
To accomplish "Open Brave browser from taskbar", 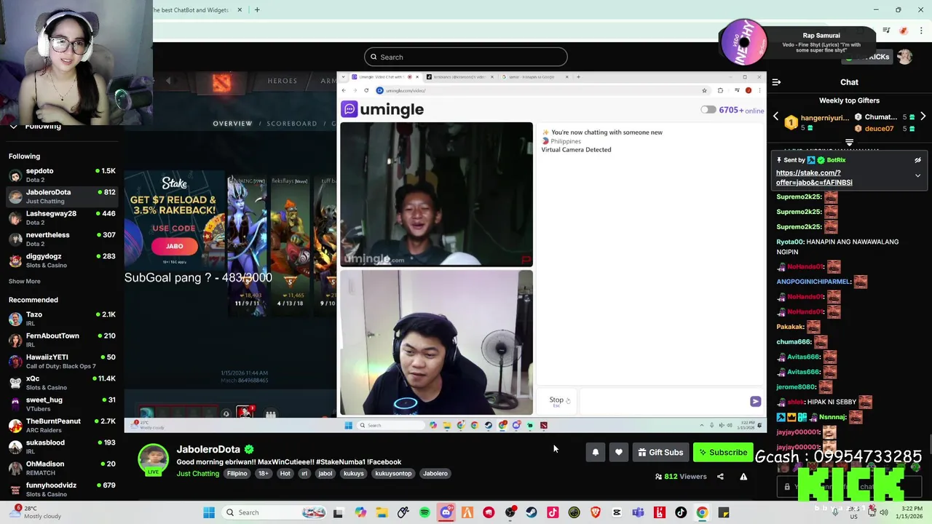I will pyautogui.click(x=596, y=512).
